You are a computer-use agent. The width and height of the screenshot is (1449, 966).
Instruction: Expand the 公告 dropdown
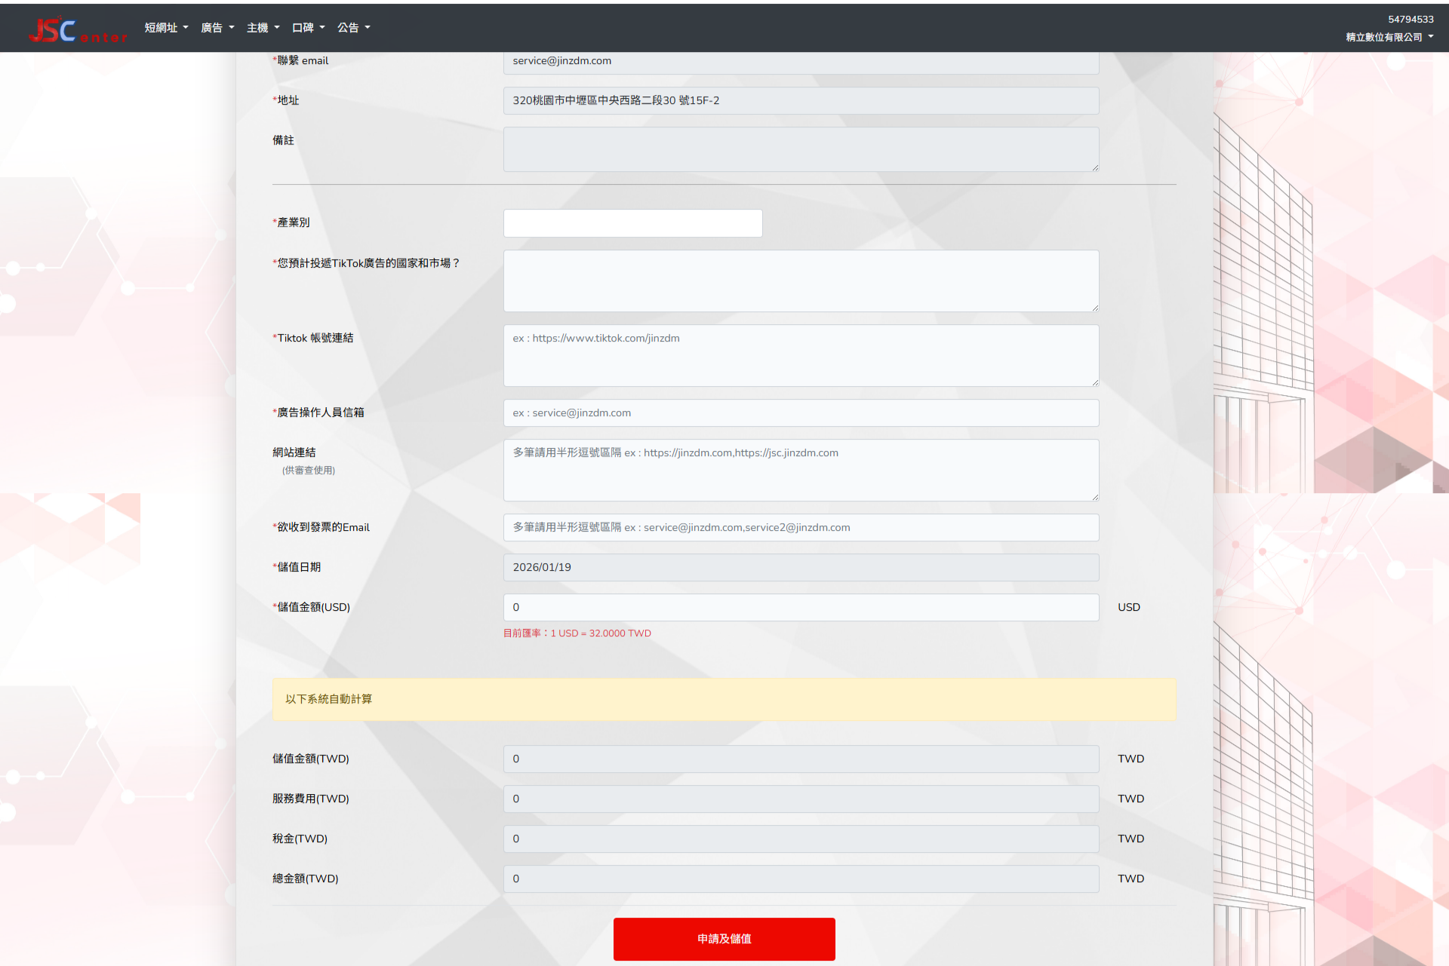(353, 28)
